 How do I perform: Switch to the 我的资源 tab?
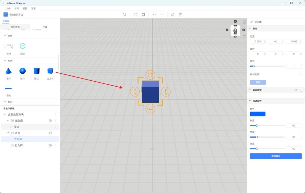(x=15, y=27)
